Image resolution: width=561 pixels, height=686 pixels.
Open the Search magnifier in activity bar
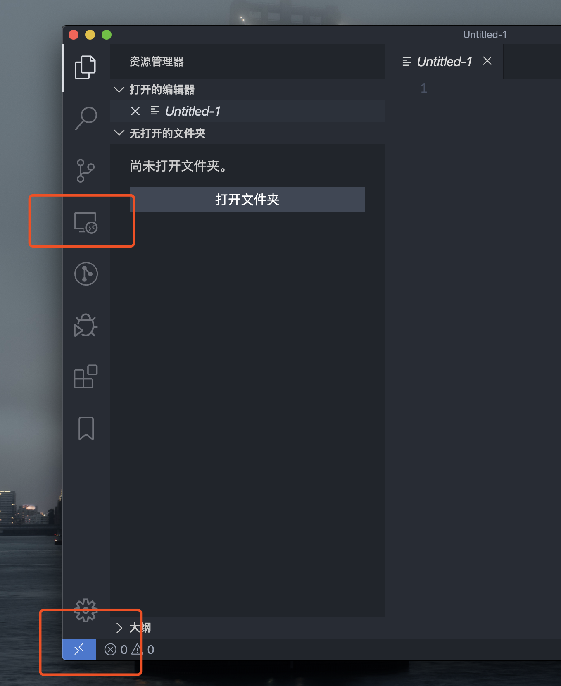click(x=86, y=119)
